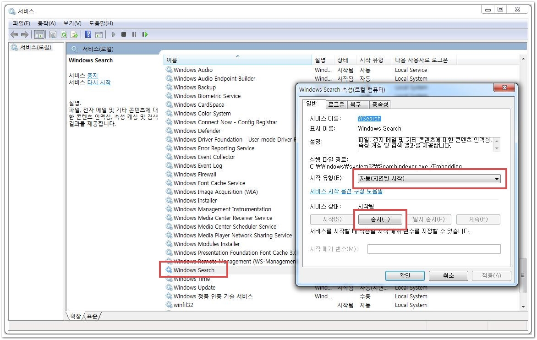Click the gear icon next to Windows Modules Installer
The image size is (537, 340).
click(x=169, y=244)
